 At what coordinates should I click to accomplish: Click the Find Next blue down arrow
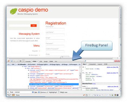tap(33, 92)
